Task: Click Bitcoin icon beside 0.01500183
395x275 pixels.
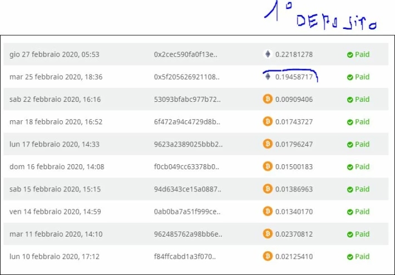Action: pos(268,166)
